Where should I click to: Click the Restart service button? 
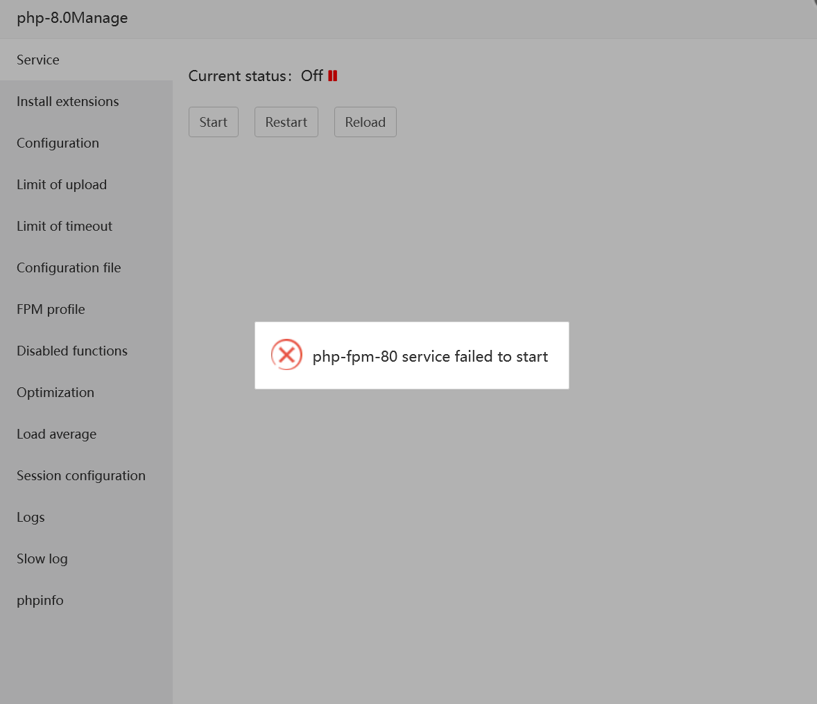(x=286, y=123)
